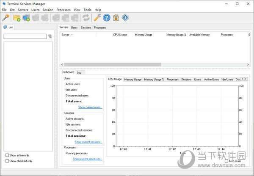Add server computers icon in toolbar
Viewport: 254px width, 176px height.
tap(26, 18)
